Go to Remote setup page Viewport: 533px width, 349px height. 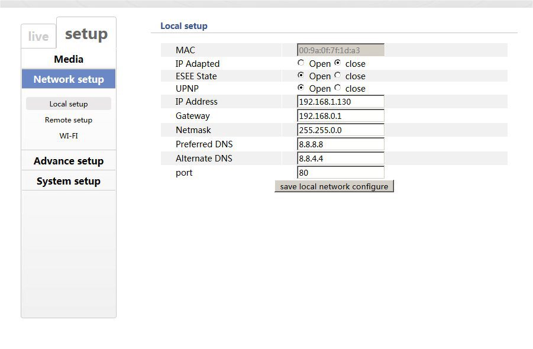click(x=69, y=120)
